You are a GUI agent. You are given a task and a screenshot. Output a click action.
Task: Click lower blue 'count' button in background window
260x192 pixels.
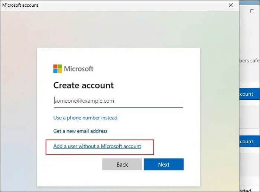250,141
